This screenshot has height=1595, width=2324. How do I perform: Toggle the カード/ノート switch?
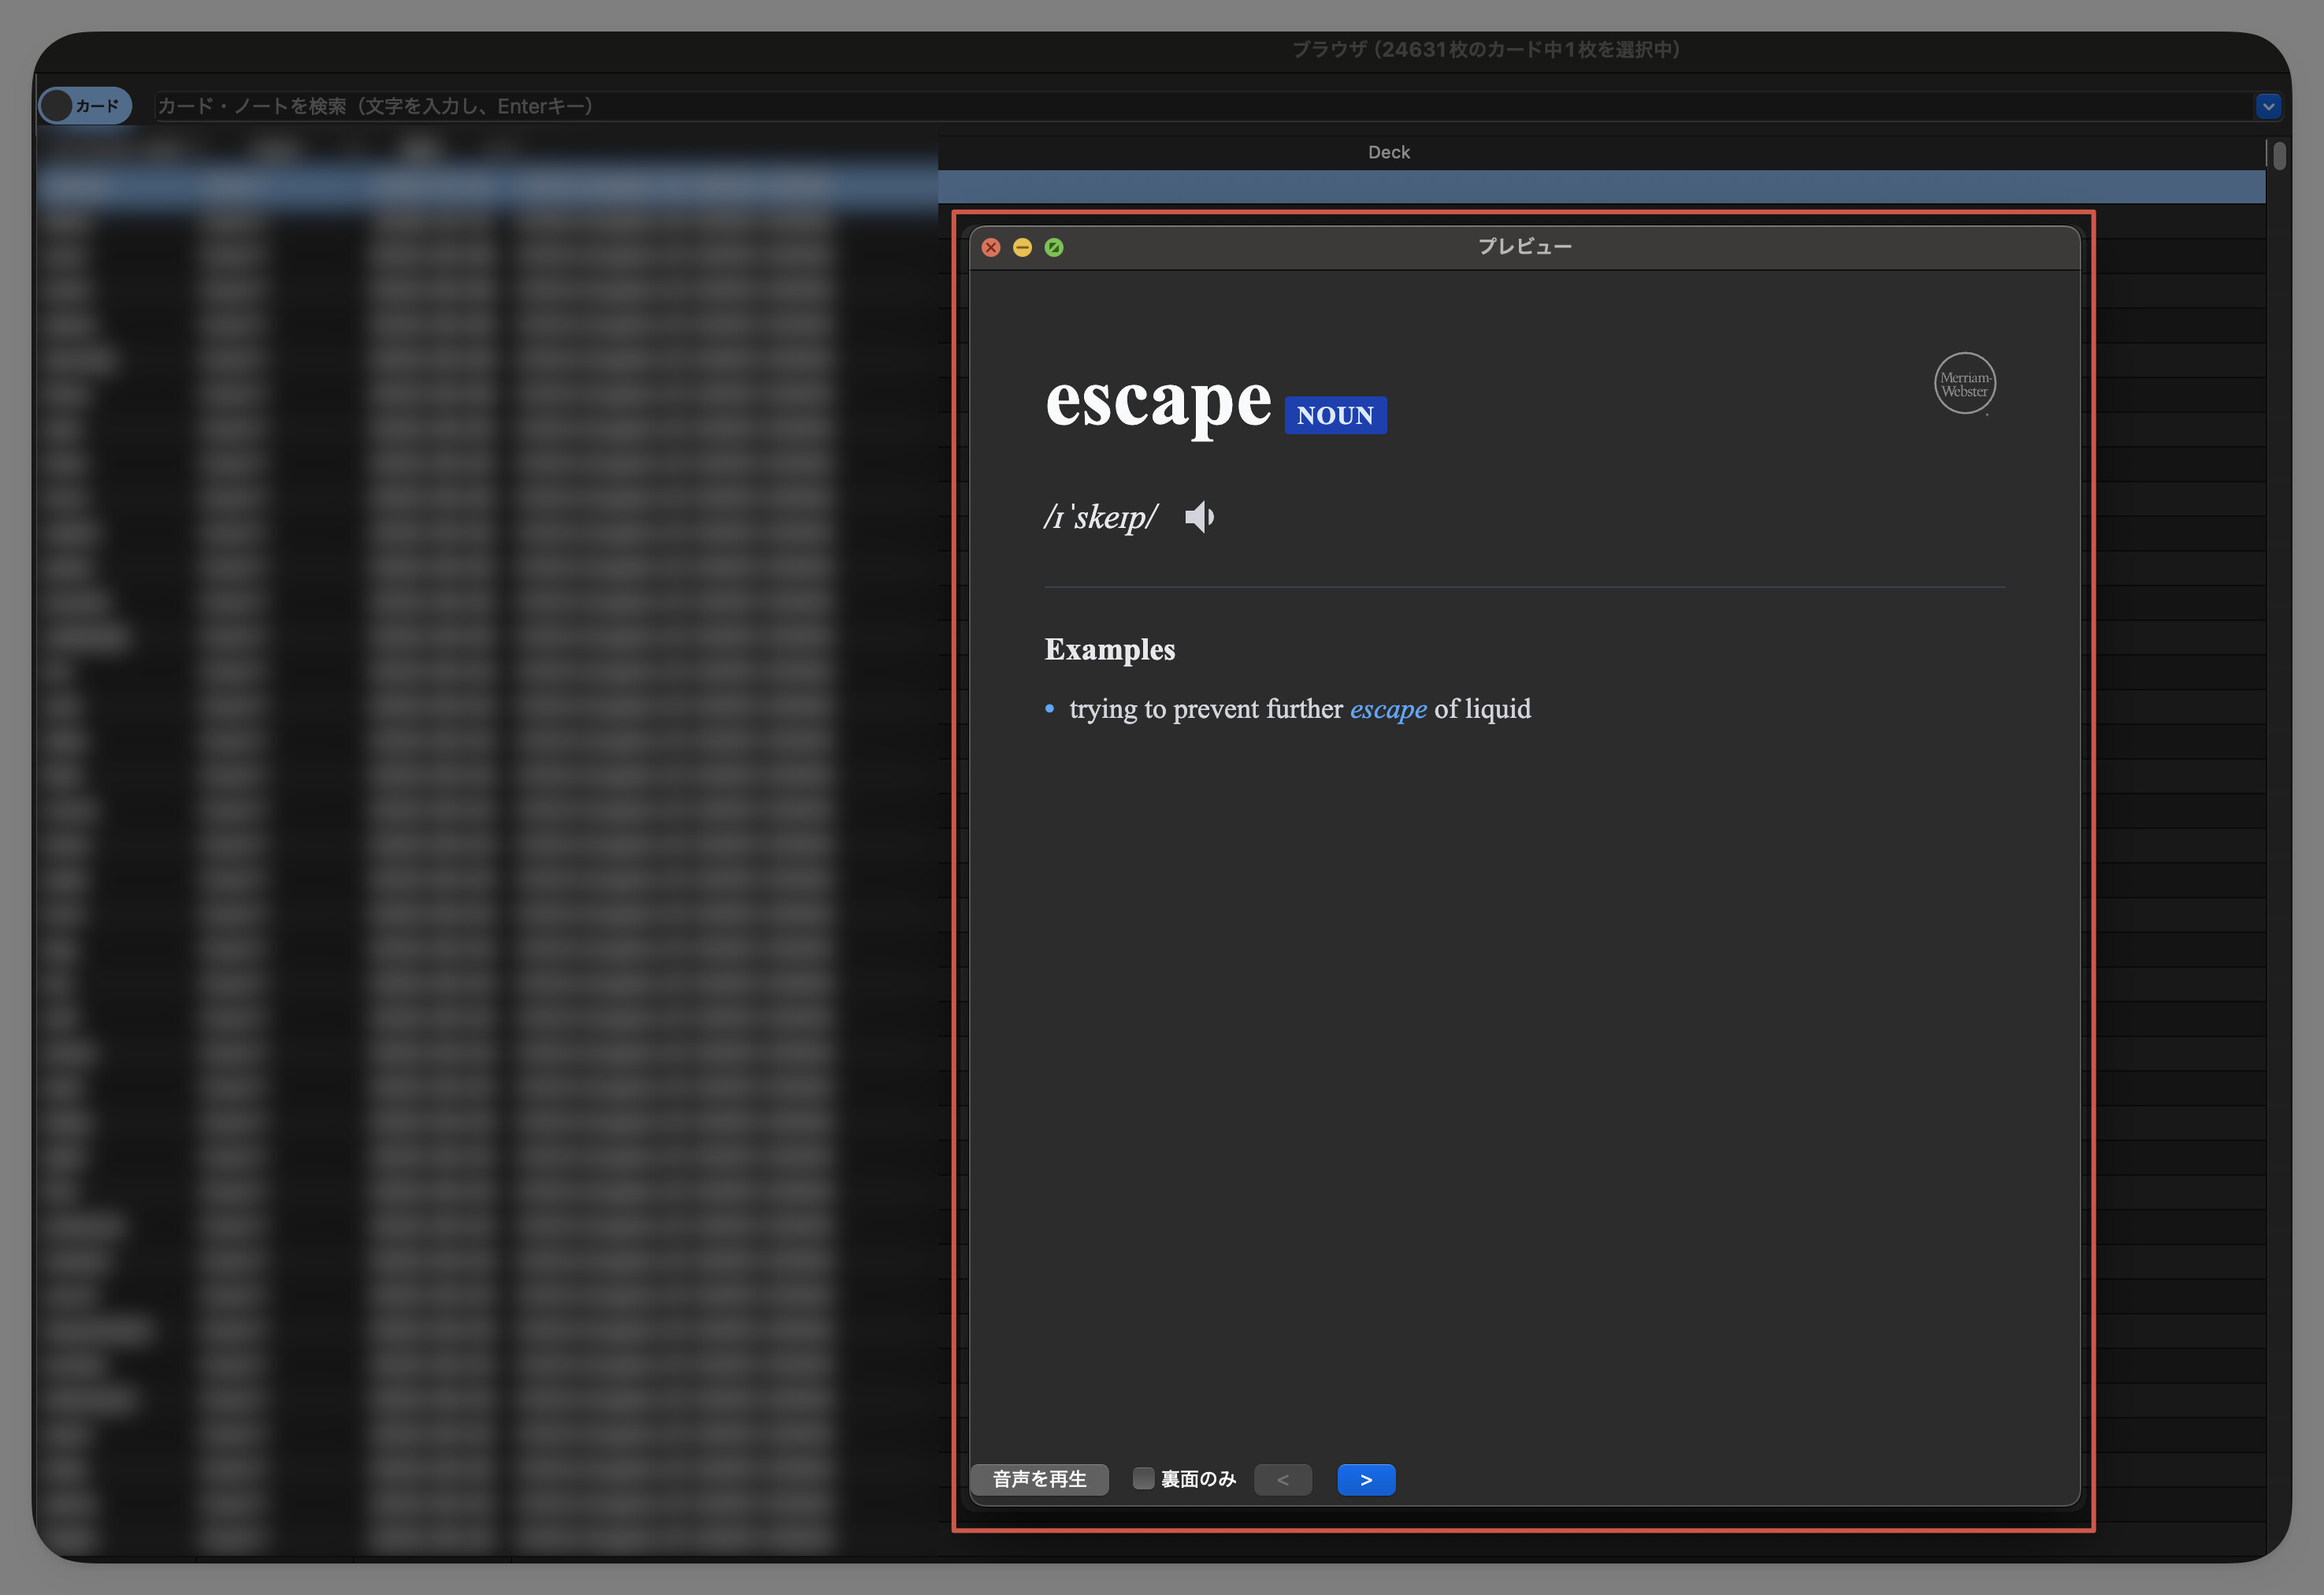(x=85, y=106)
